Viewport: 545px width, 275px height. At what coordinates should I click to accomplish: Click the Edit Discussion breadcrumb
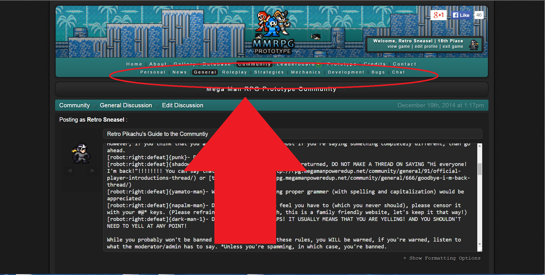[183, 105]
